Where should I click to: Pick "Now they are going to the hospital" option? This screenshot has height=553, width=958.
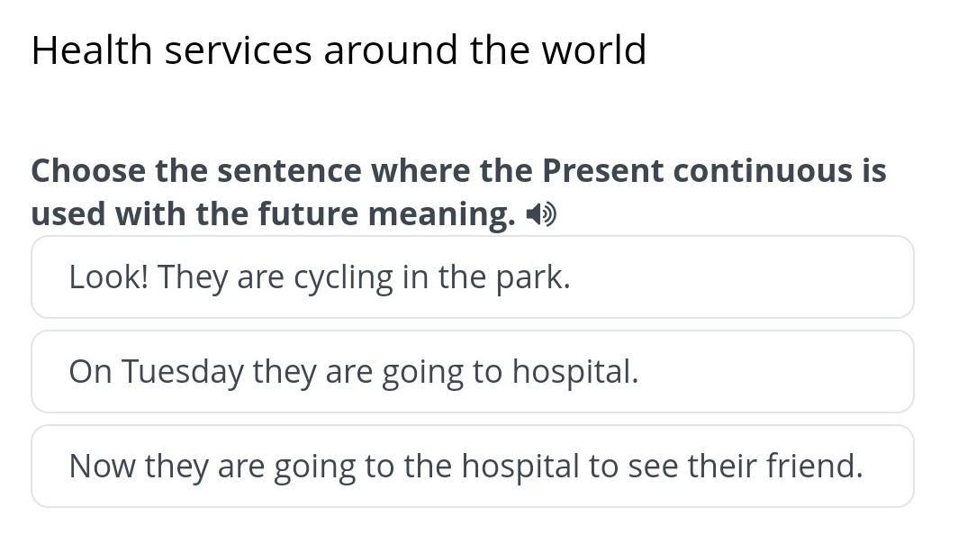click(x=472, y=466)
